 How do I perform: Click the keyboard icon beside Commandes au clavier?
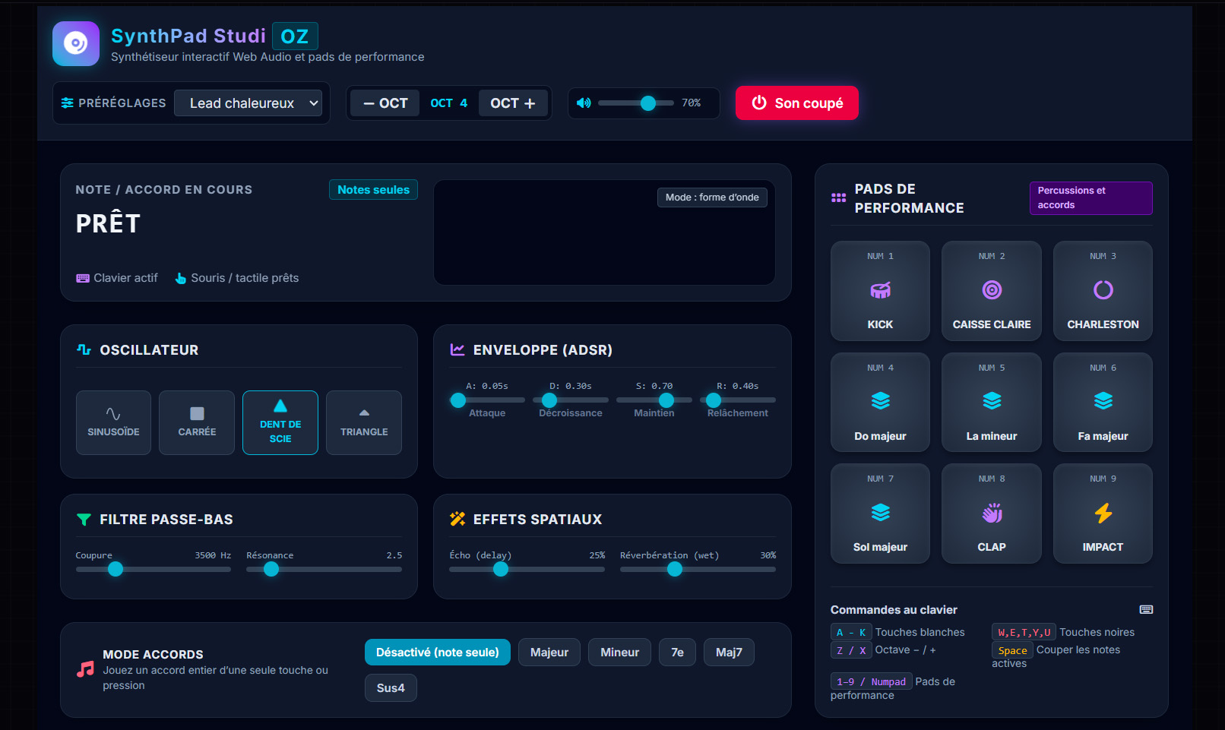(1146, 609)
